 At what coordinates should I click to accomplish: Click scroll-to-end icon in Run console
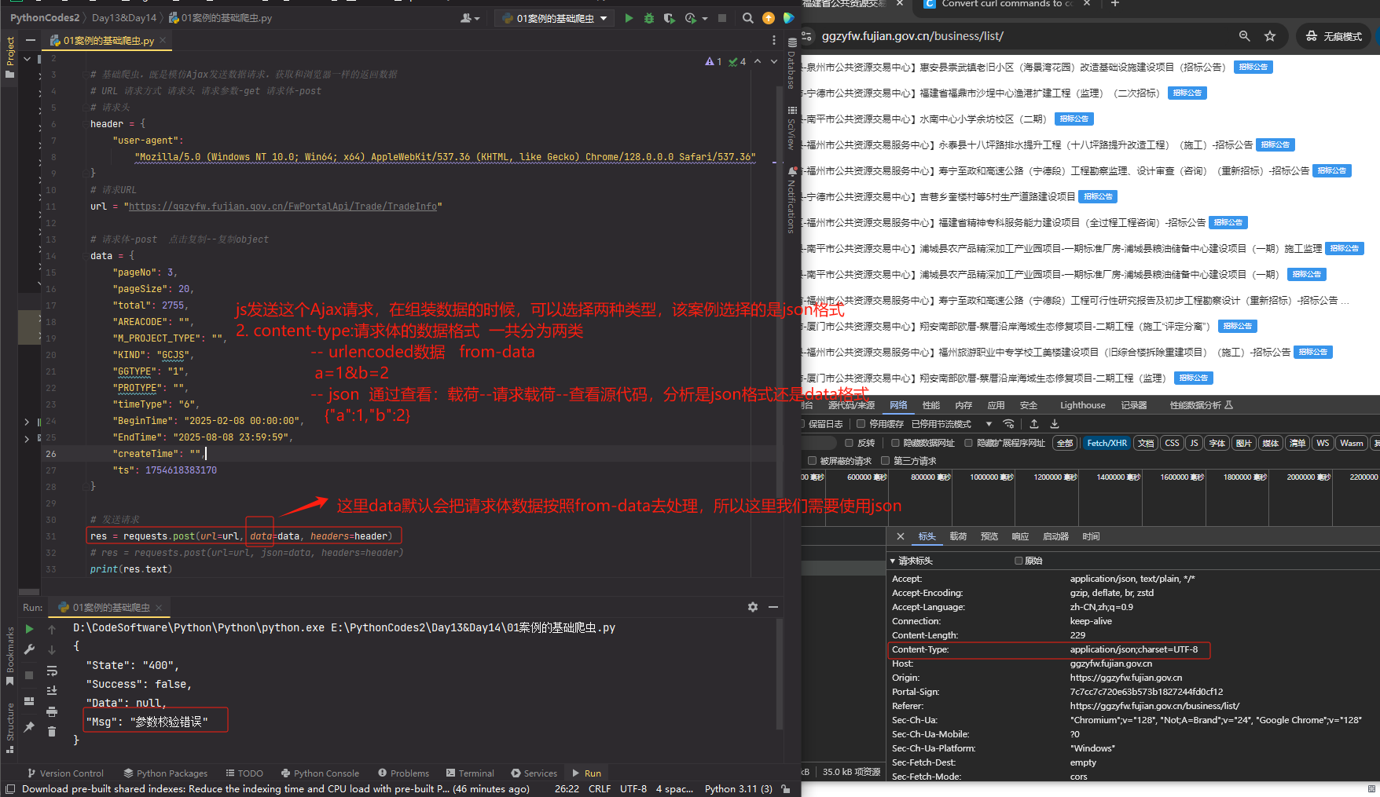pyautogui.click(x=52, y=691)
